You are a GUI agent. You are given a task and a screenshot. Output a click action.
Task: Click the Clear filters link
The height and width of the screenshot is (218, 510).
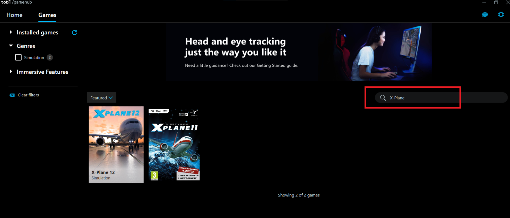[x=28, y=95]
